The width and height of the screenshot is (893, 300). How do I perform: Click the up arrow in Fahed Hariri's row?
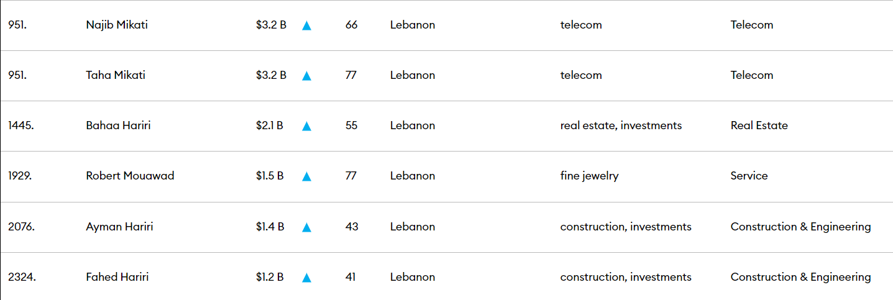tap(306, 278)
